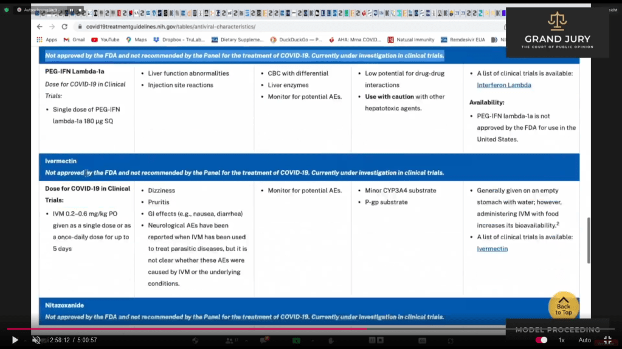The height and width of the screenshot is (349, 622).
Task: Unmute the video sound
Action: (36, 341)
